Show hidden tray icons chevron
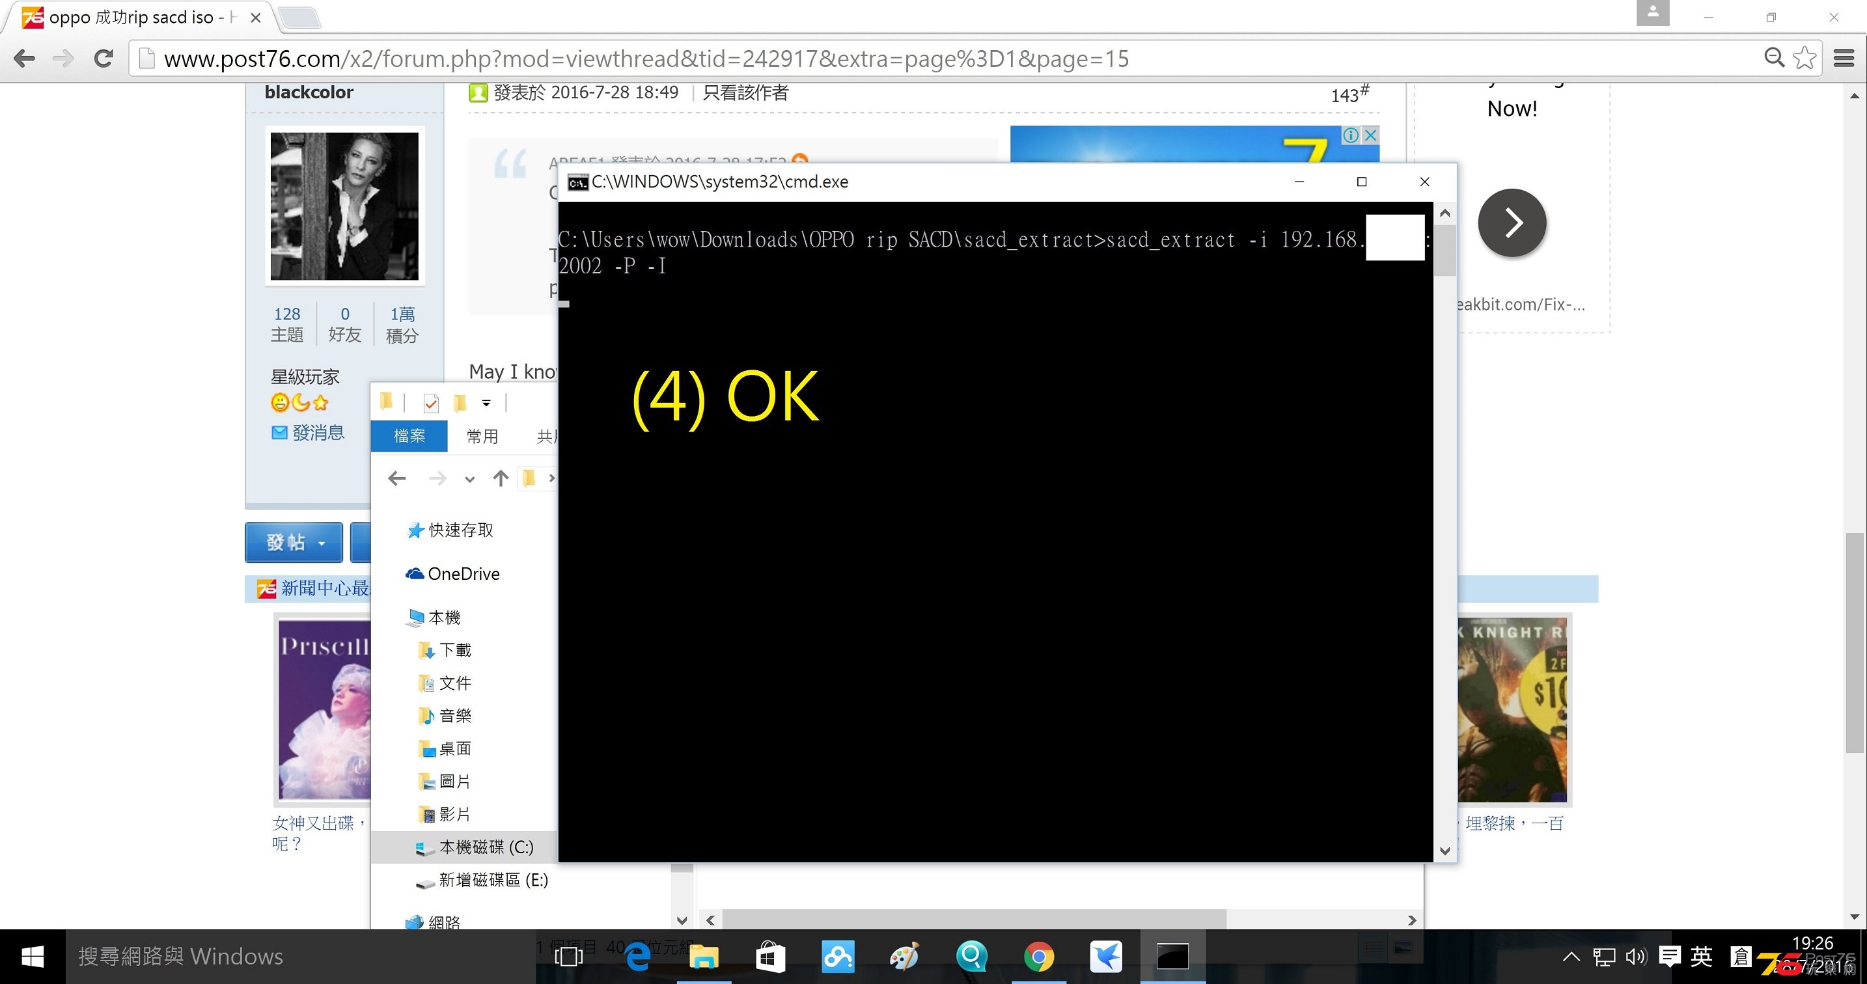The height and width of the screenshot is (984, 1867). click(x=1571, y=957)
